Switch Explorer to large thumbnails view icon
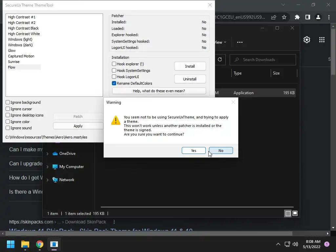336x252 pixels. tap(295, 213)
